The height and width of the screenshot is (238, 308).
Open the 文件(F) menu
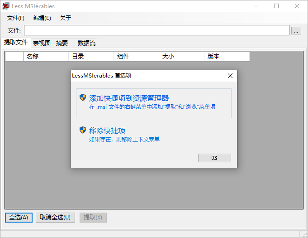tap(16, 18)
